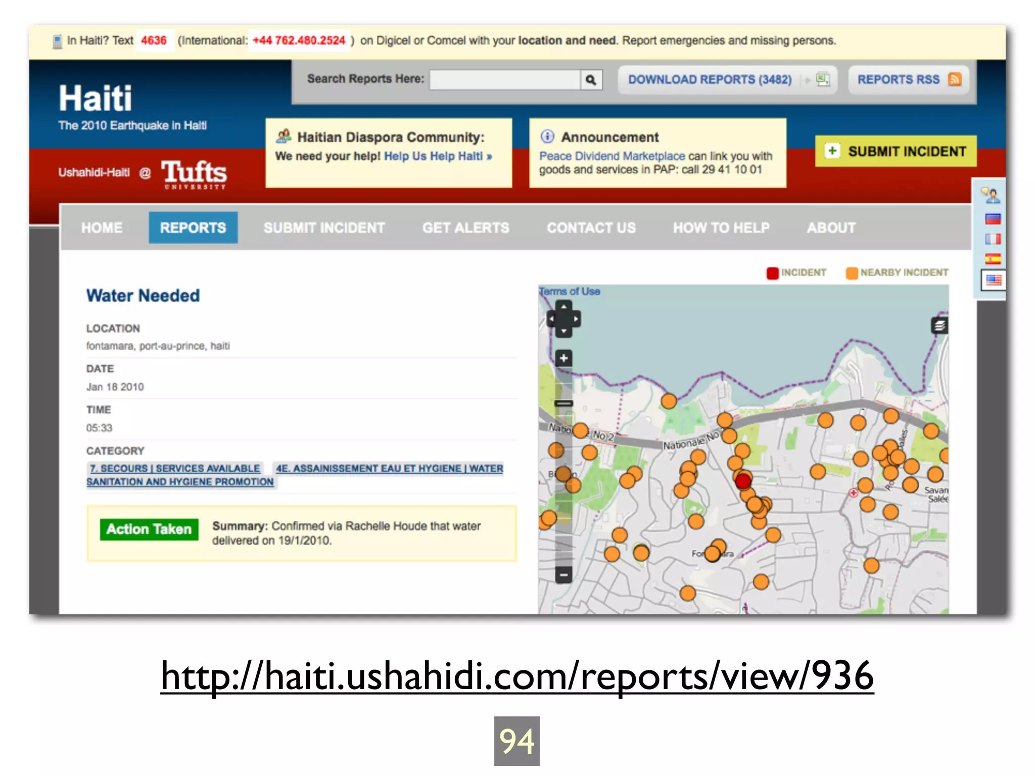
Task: Open the haiti.ushahidi.com/reports/view/936 URL
Action: click(517, 676)
